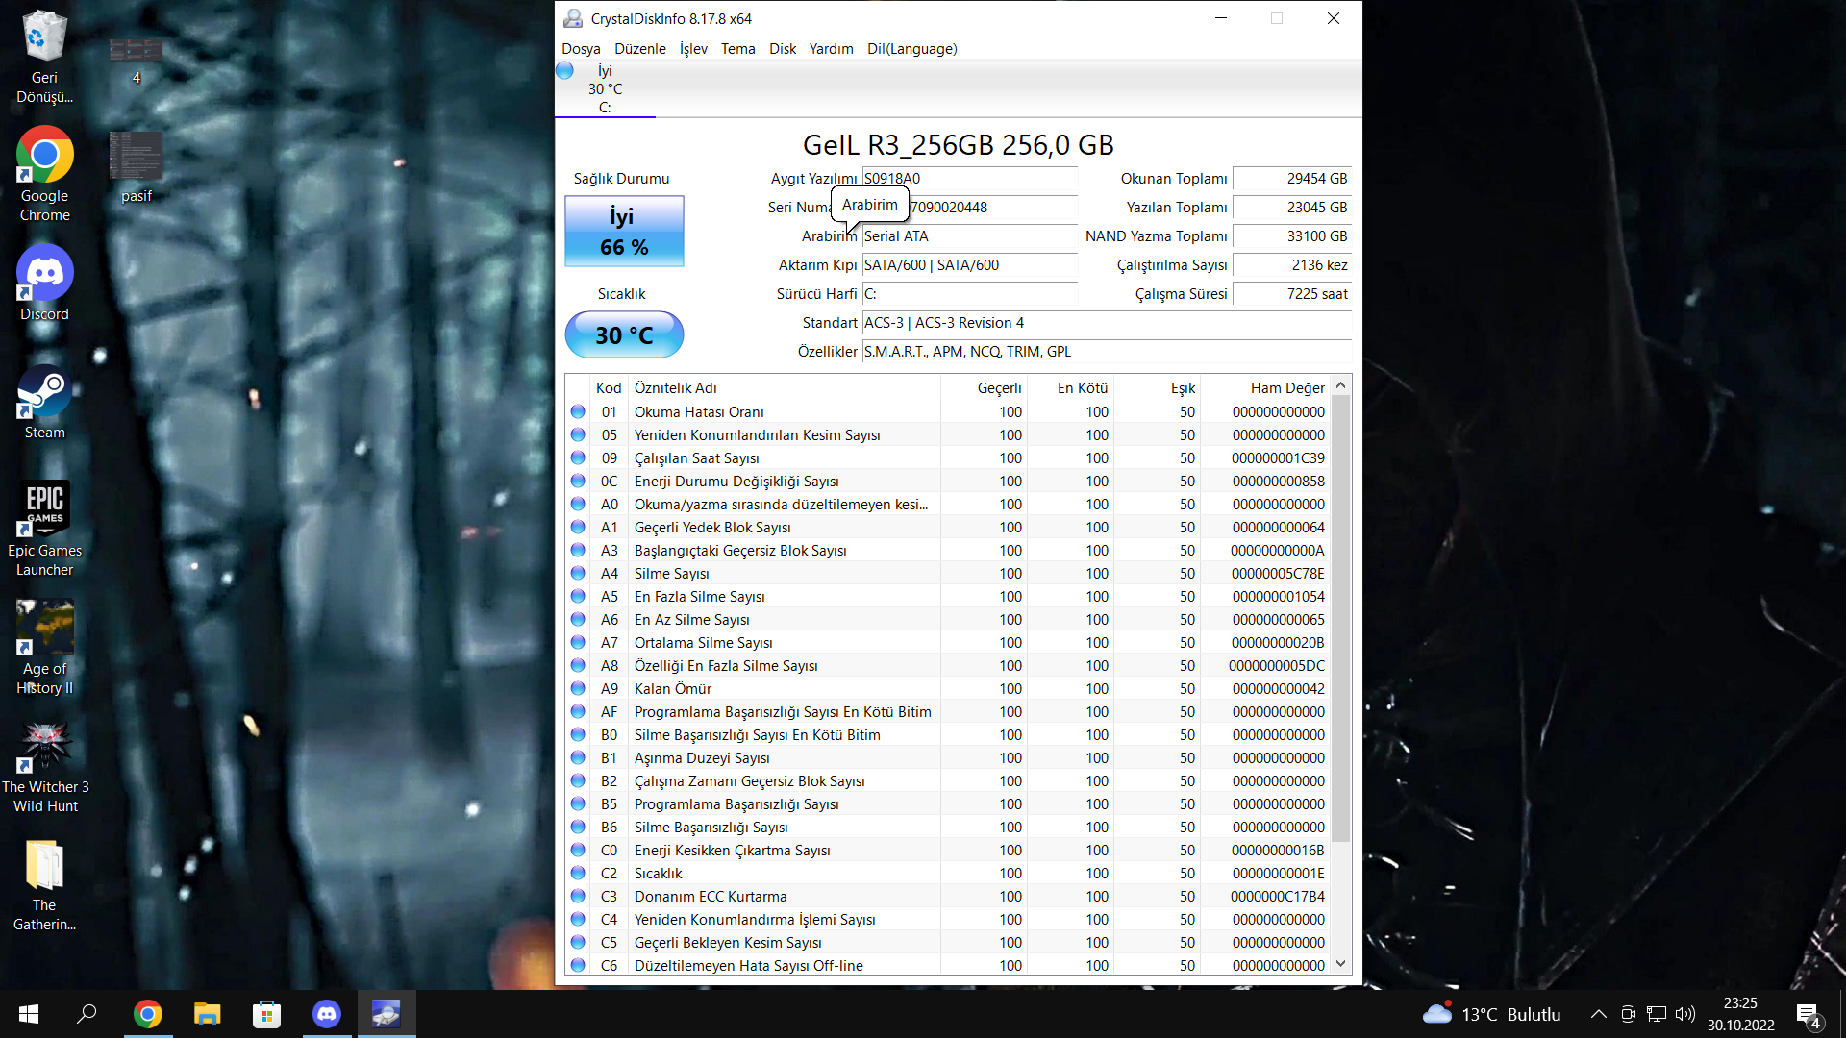Screen dimensions: 1846x1038
Task: Click the status orb for Kalan Ömür
Action: pos(578,688)
